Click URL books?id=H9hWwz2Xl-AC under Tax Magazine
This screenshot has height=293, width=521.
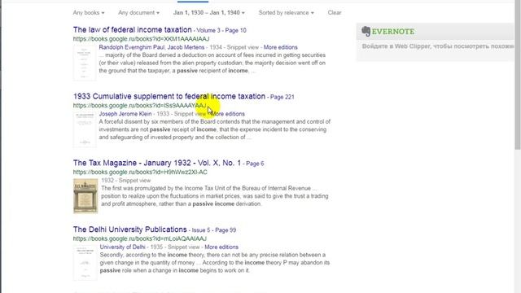click(x=140, y=172)
